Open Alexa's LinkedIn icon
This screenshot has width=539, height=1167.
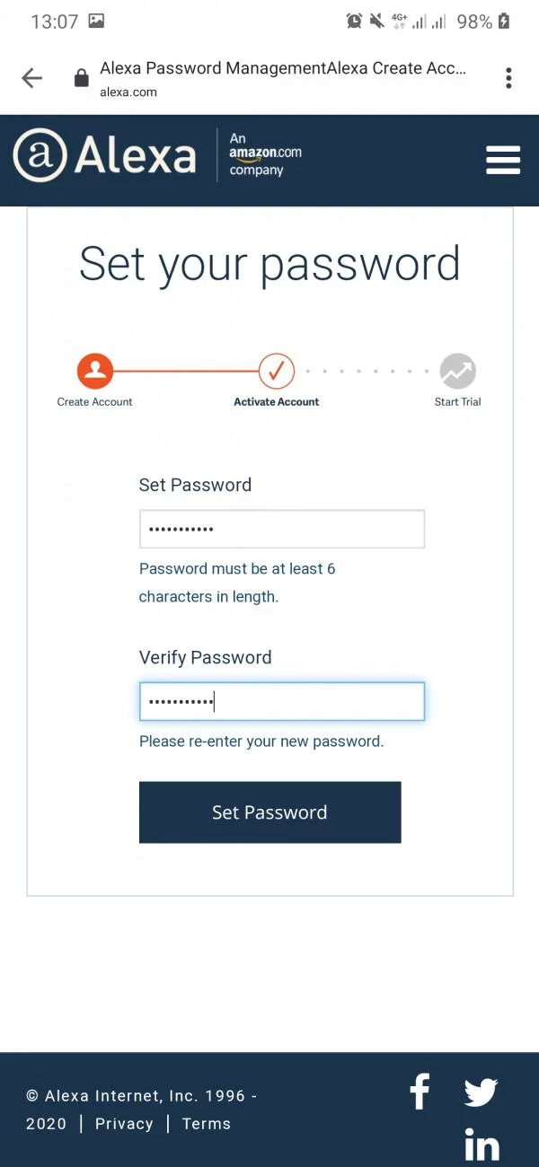coord(482,1145)
